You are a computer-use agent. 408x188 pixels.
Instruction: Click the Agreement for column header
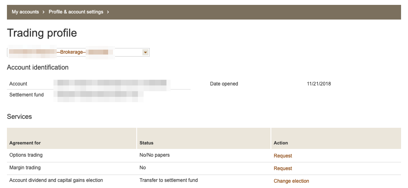tap(25, 143)
